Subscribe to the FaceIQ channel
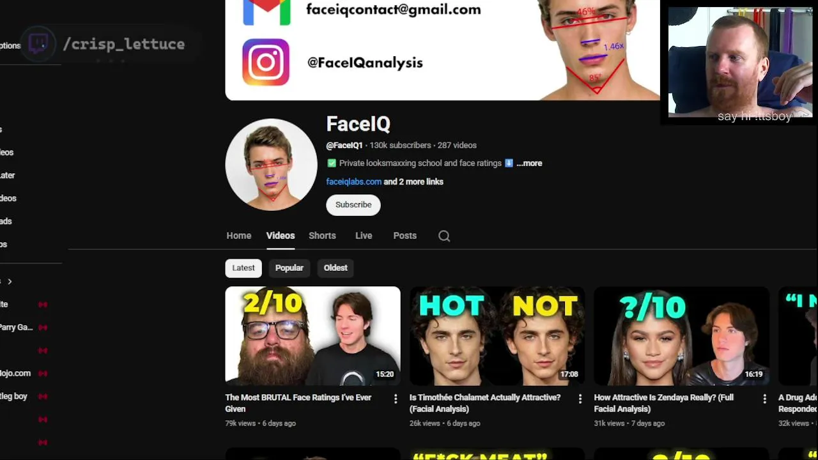This screenshot has height=460, width=818. 353,204
